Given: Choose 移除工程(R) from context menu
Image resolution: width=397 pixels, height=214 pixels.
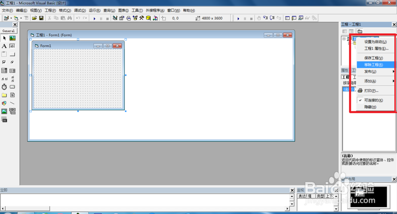Looking at the screenshot, I should pyautogui.click(x=376, y=65).
